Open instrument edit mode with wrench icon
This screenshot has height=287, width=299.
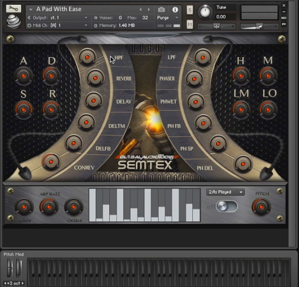point(13,9)
